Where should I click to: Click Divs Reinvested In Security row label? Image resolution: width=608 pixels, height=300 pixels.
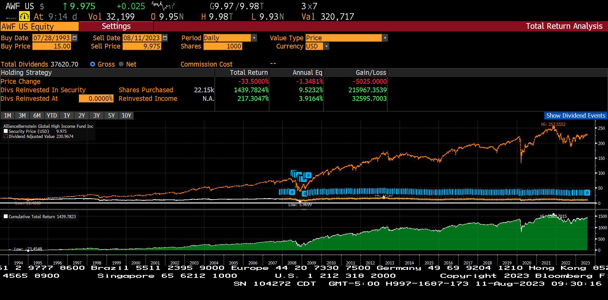click(x=43, y=90)
